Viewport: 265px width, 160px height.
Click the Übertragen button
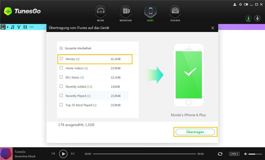point(195,132)
